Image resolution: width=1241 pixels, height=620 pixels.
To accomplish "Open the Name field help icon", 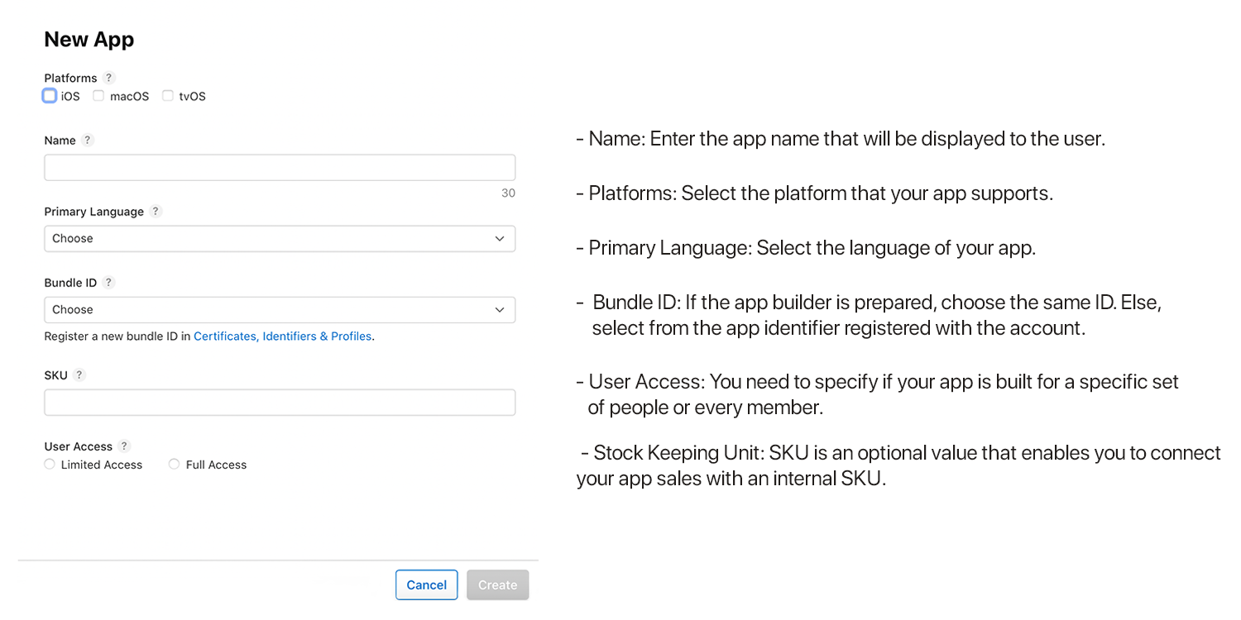I will tap(89, 141).
